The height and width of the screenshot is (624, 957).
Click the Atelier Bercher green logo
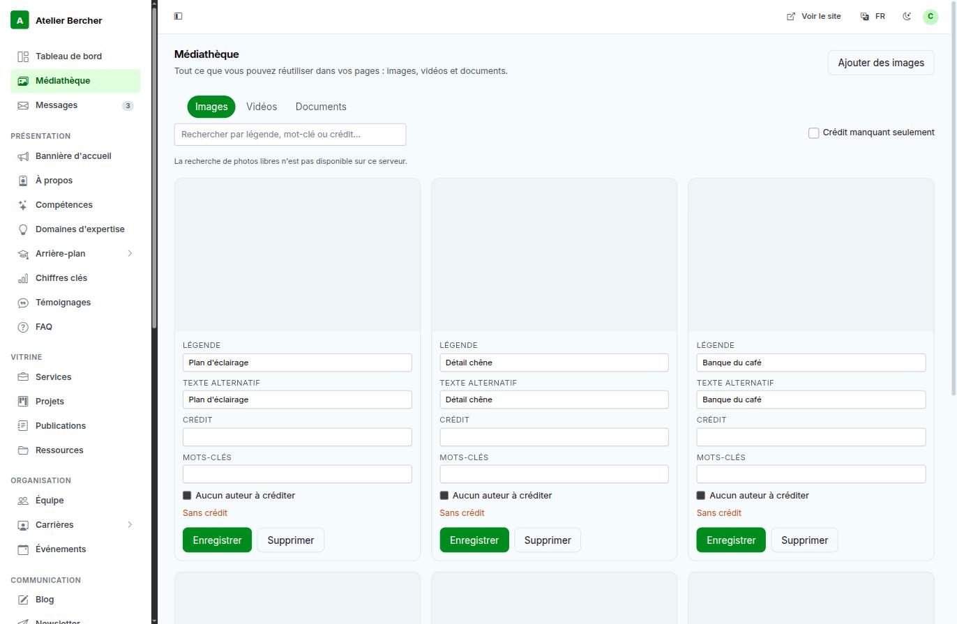click(20, 20)
